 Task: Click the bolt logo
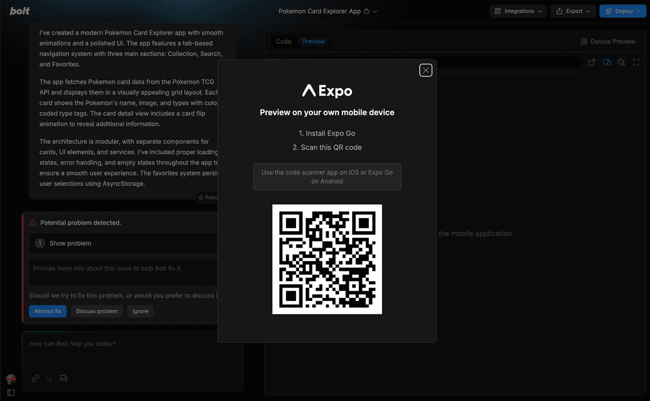pos(19,11)
